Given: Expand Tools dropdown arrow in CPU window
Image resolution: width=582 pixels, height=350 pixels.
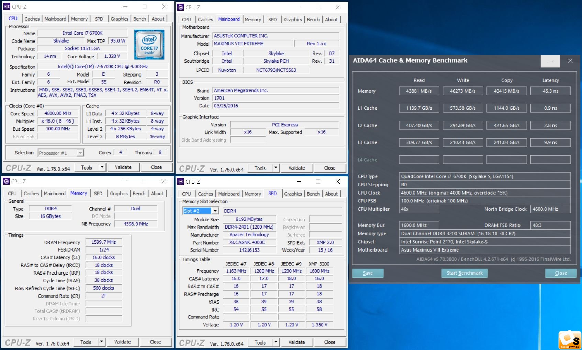Looking at the screenshot, I should pyautogui.click(x=102, y=167).
